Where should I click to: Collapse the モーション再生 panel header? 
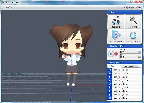[x=124, y=46]
